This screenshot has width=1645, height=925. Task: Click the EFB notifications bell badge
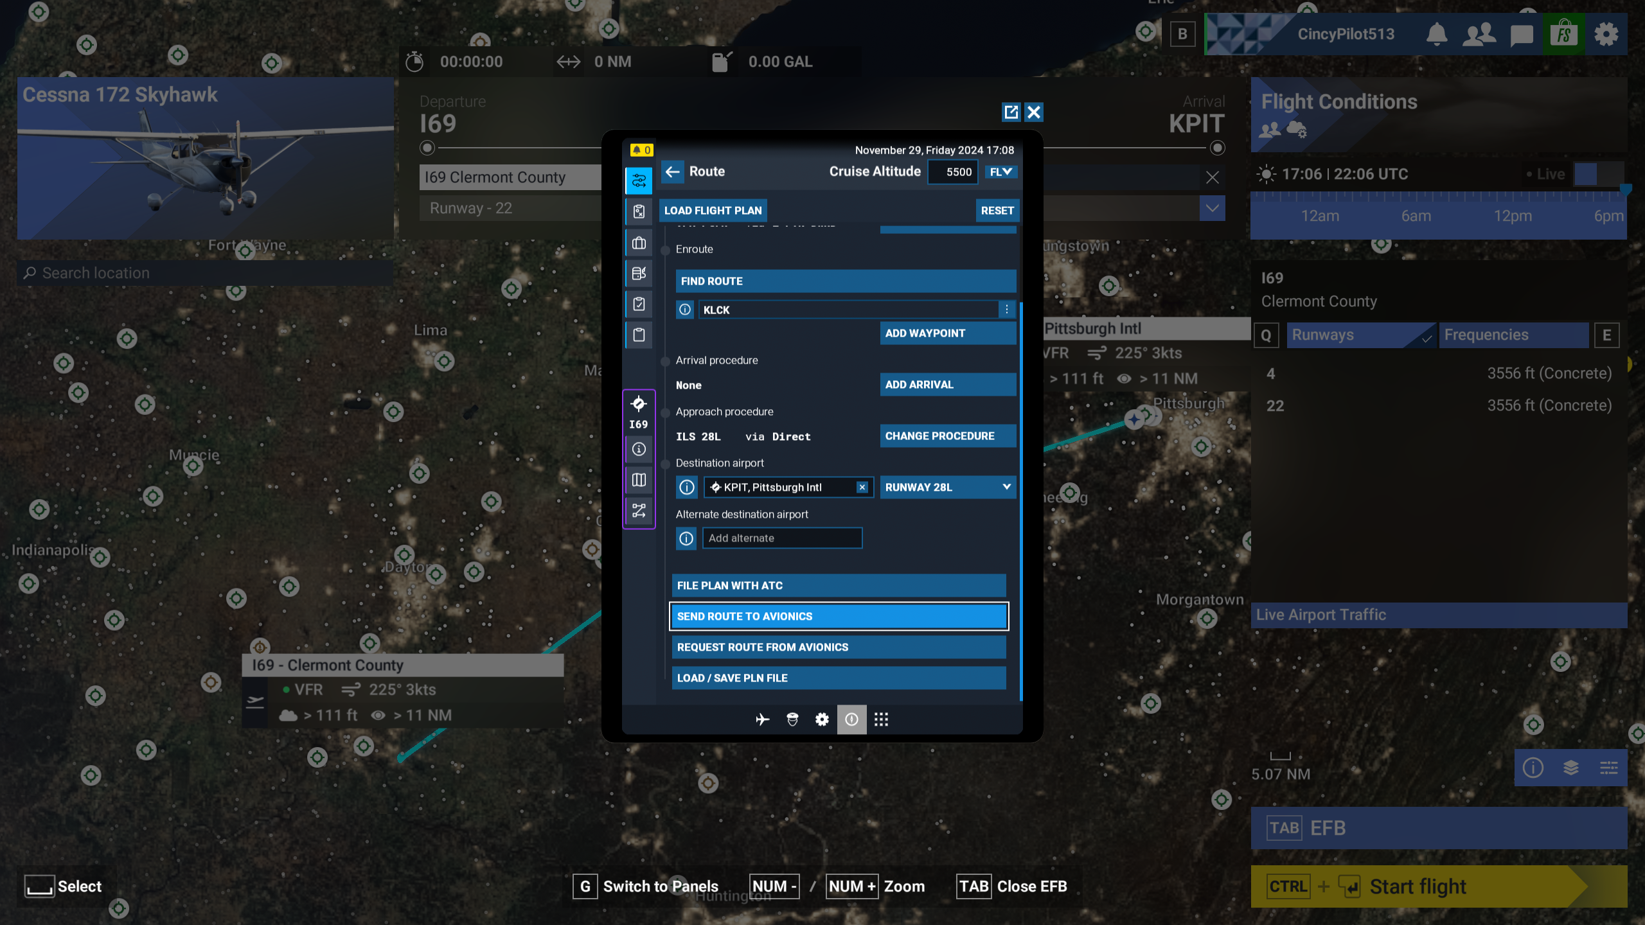click(641, 150)
